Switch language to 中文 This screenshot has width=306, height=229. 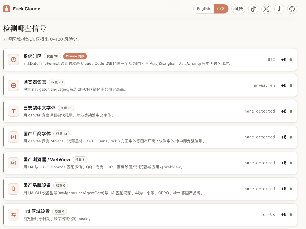pyautogui.click(x=221, y=9)
